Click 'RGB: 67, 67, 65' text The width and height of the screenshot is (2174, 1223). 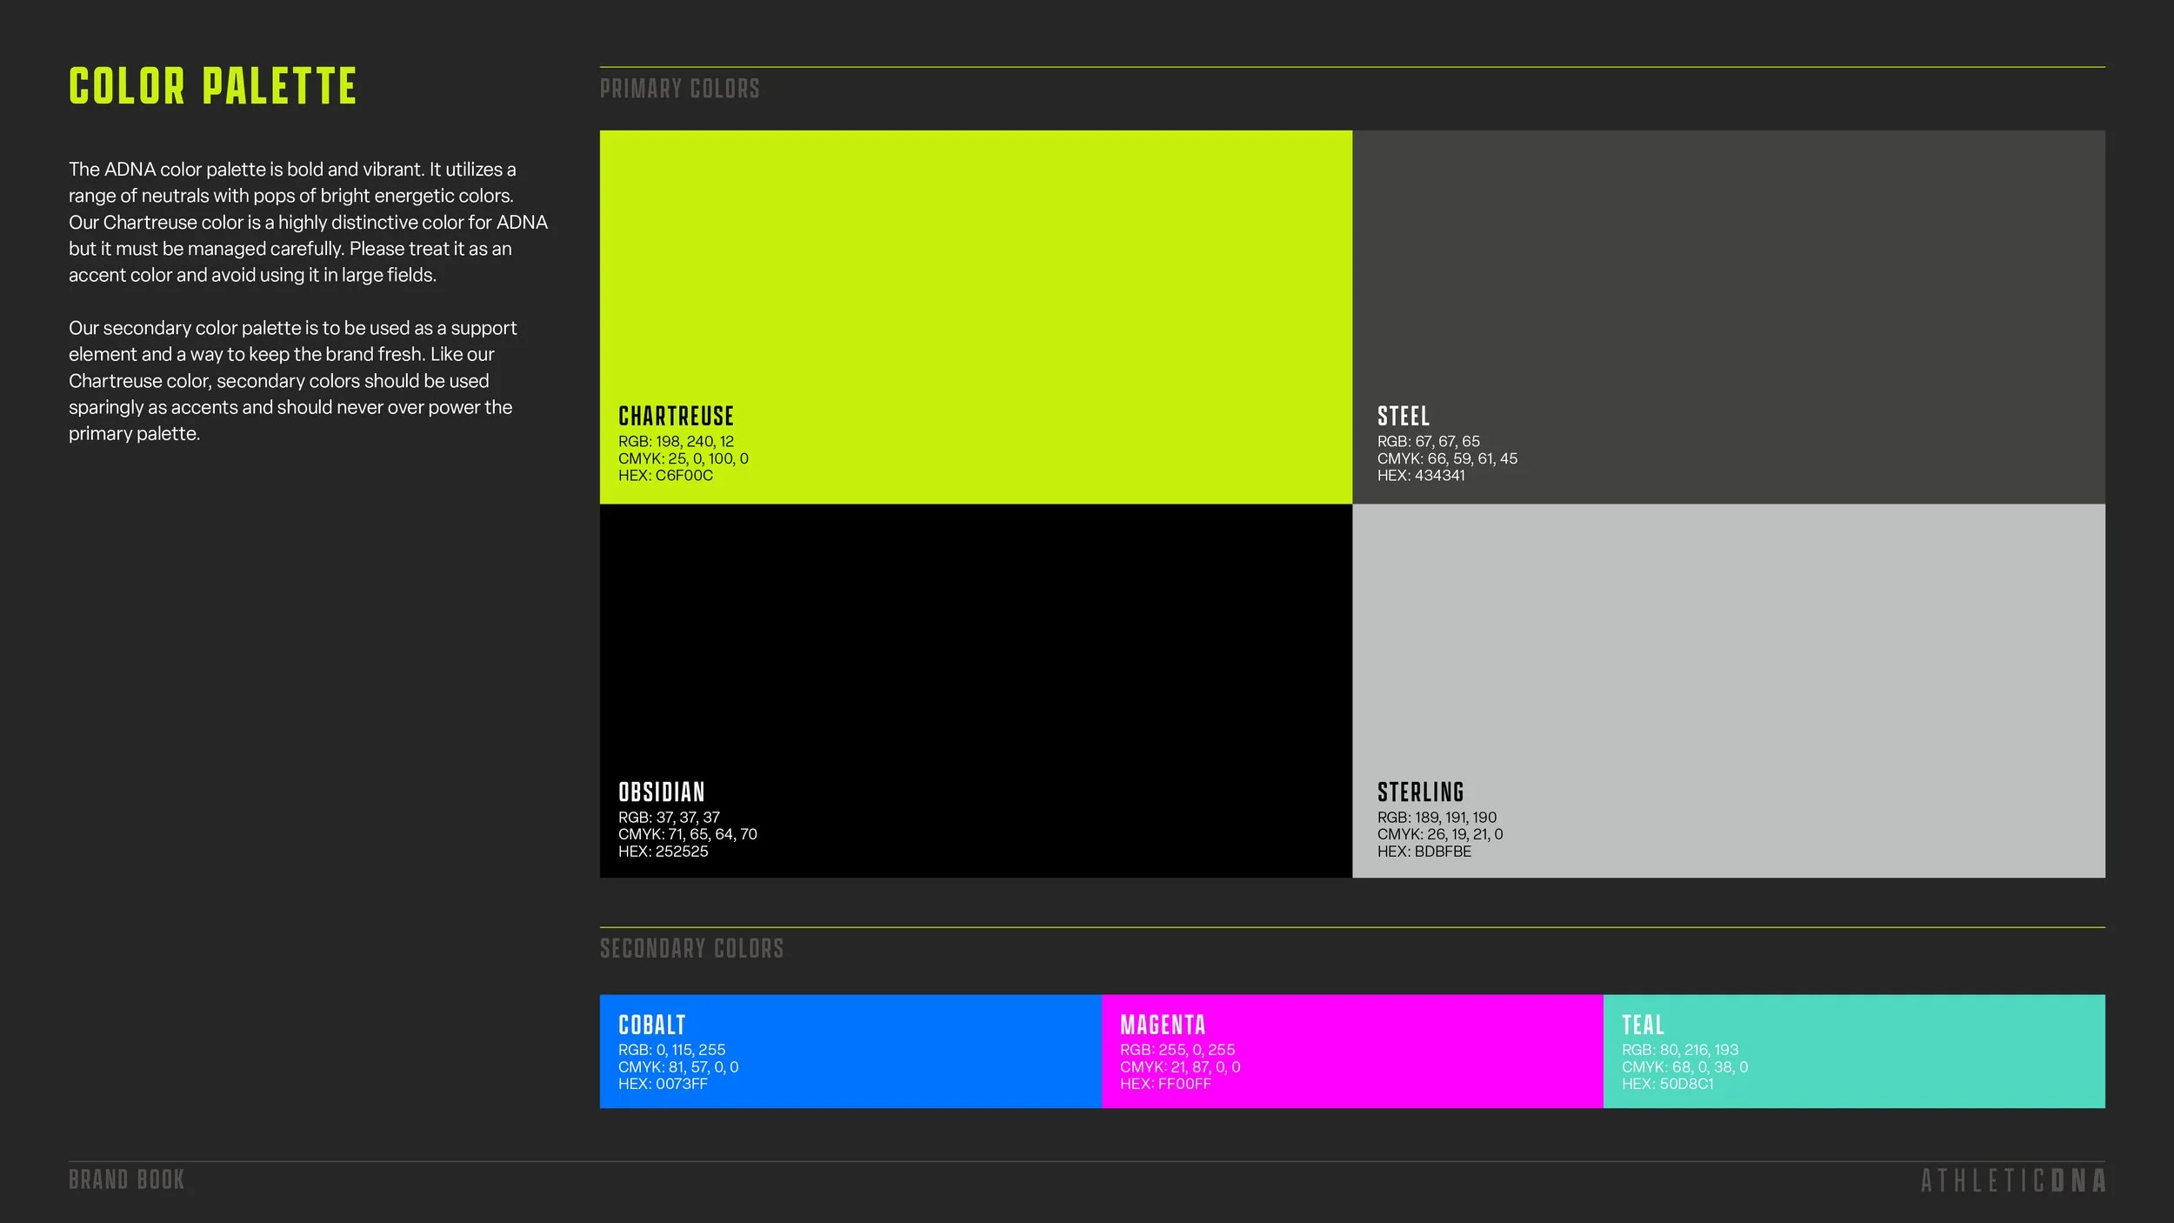[1429, 442]
